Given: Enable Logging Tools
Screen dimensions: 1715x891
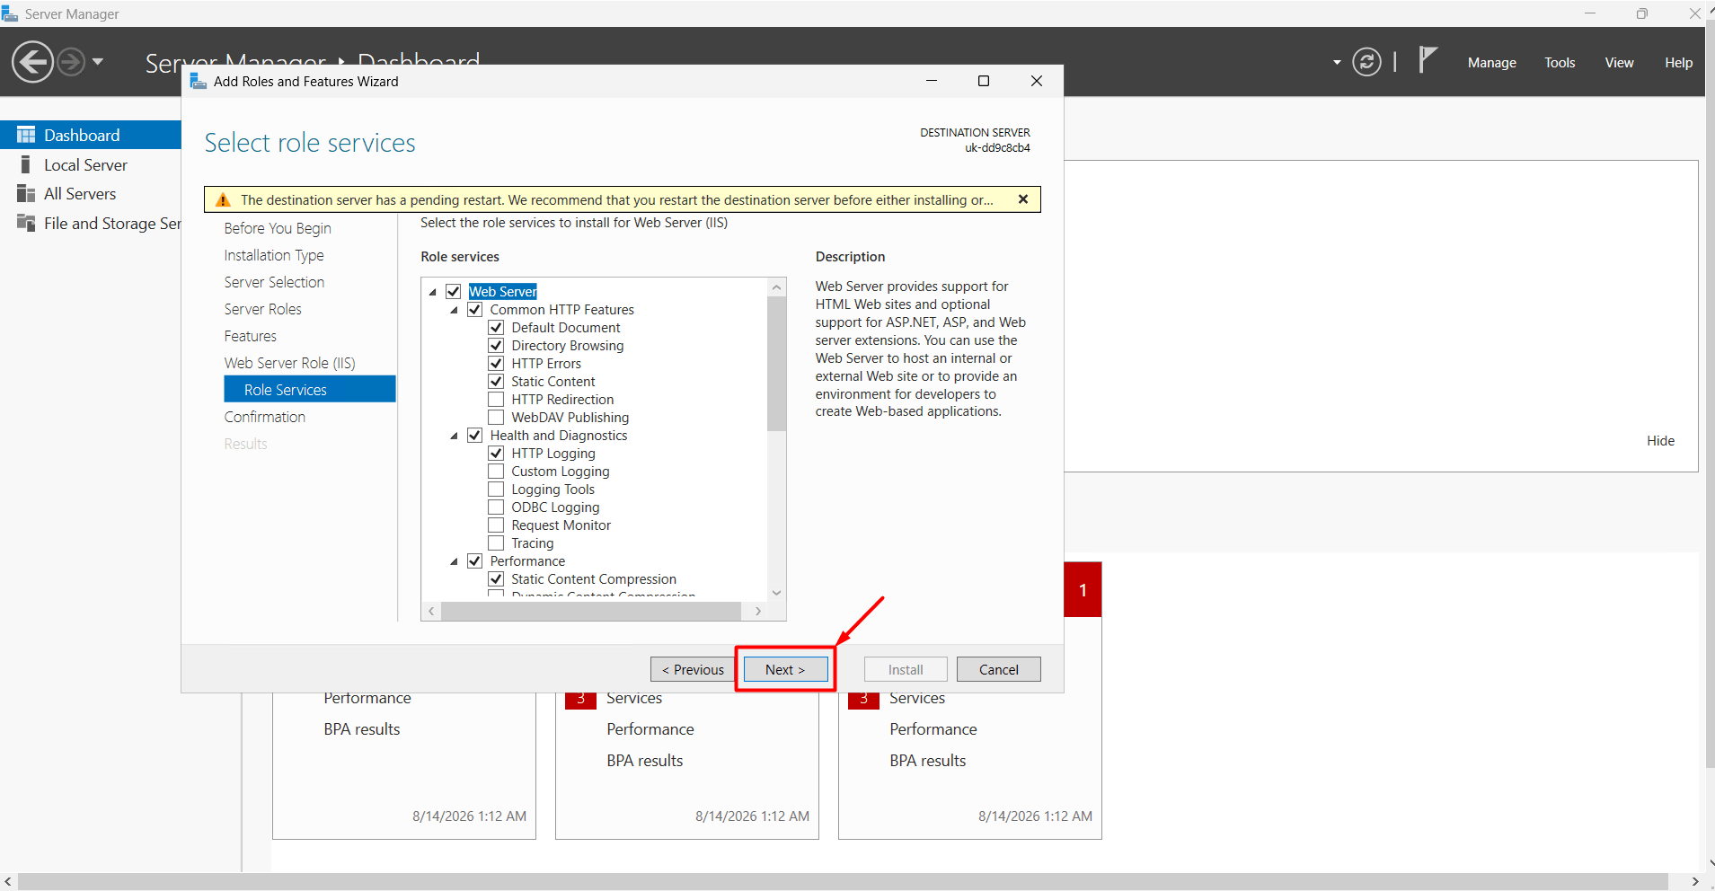Looking at the screenshot, I should [496, 490].
